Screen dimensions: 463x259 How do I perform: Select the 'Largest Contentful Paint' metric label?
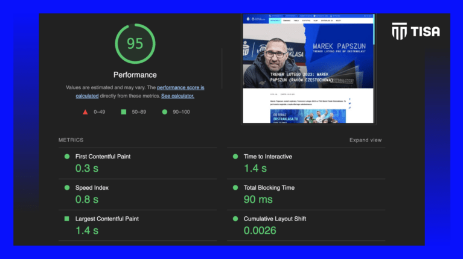107,219
